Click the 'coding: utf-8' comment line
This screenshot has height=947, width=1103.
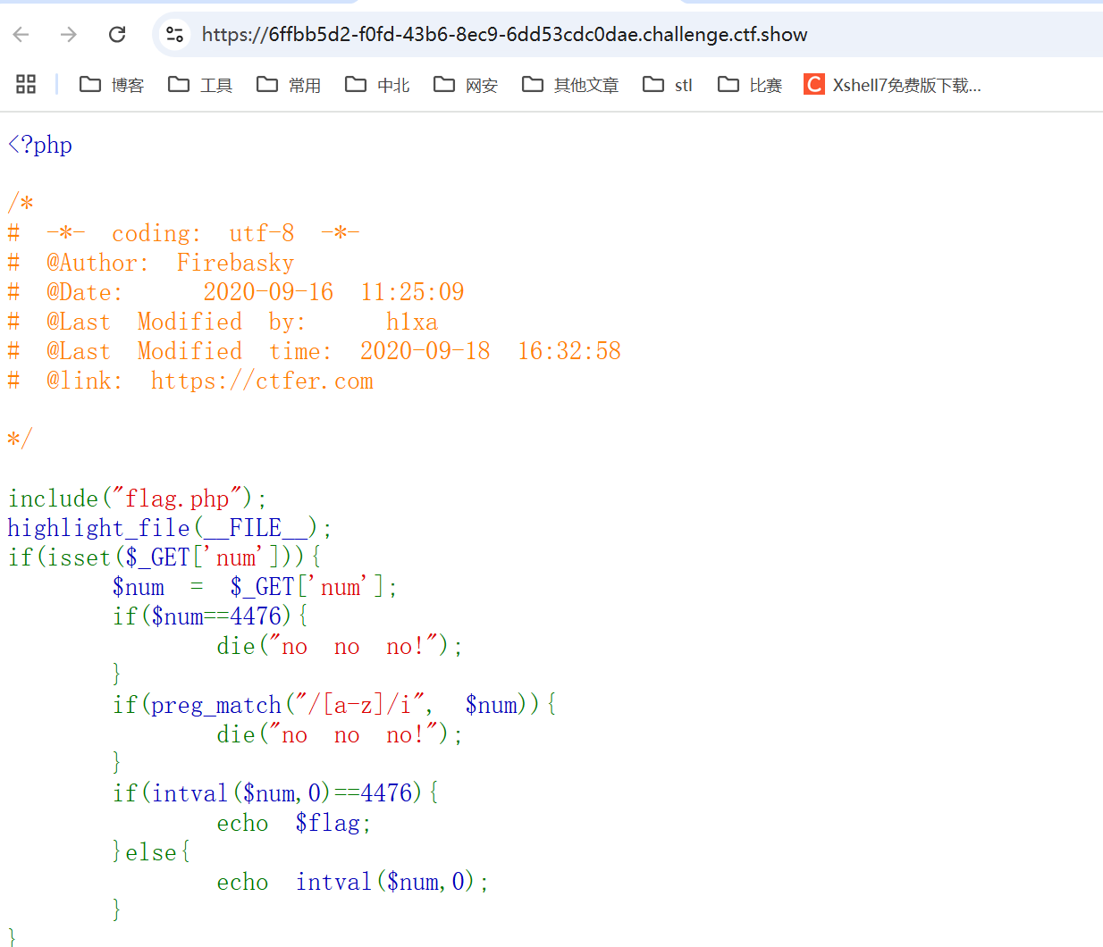tap(183, 233)
